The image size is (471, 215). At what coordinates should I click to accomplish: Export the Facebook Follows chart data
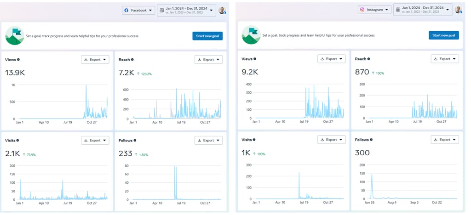[x=208, y=140]
